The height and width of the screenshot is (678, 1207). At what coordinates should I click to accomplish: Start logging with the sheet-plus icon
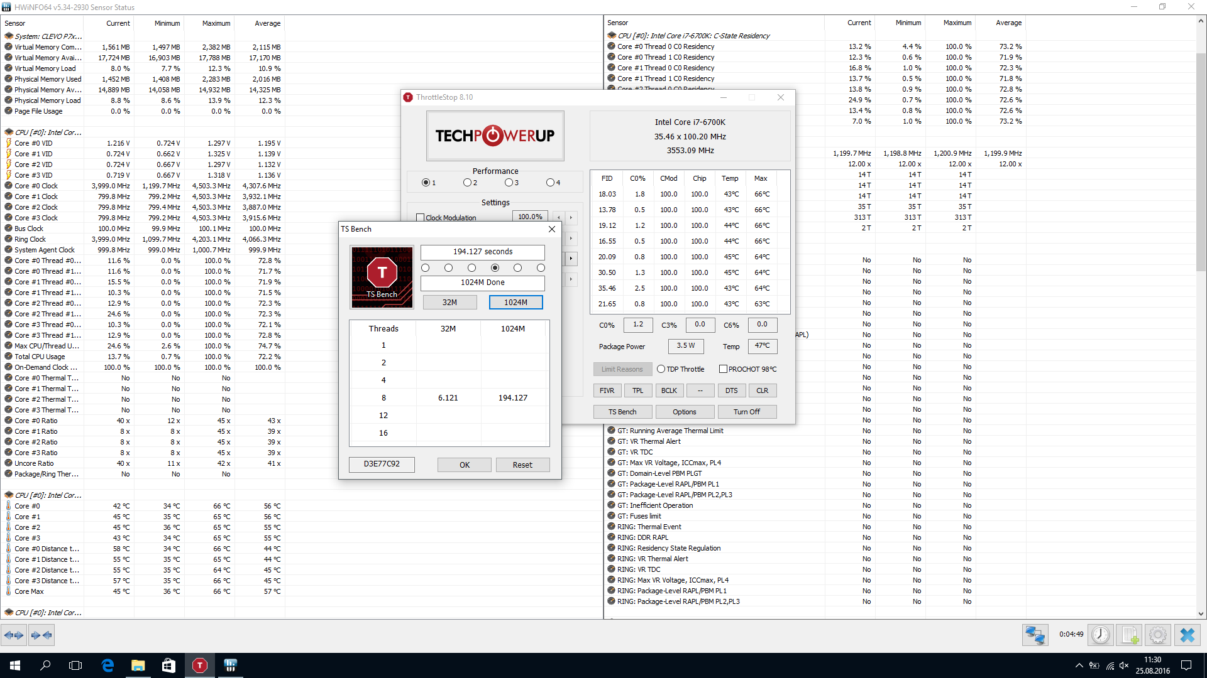click(1129, 635)
